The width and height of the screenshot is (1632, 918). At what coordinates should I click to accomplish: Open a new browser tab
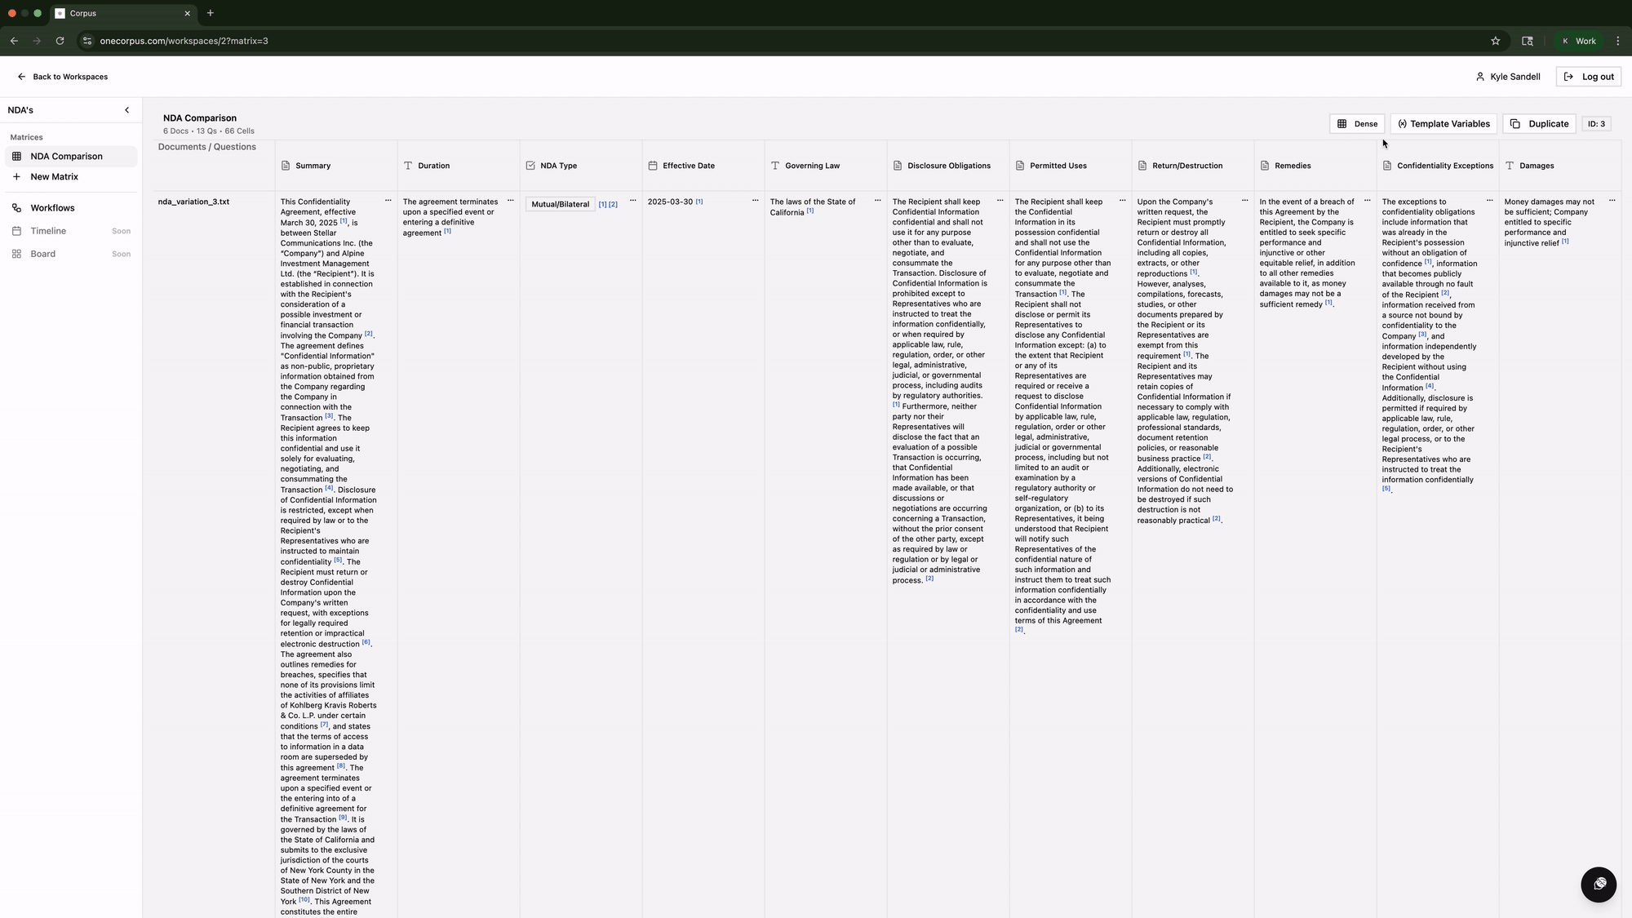coord(210,13)
